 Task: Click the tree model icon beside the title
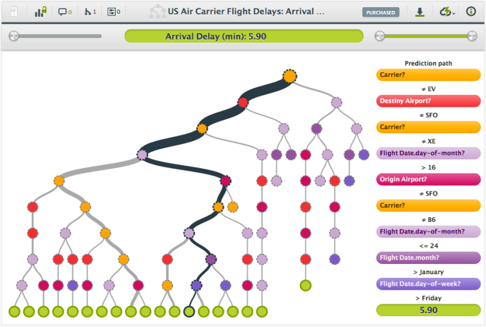(x=158, y=11)
